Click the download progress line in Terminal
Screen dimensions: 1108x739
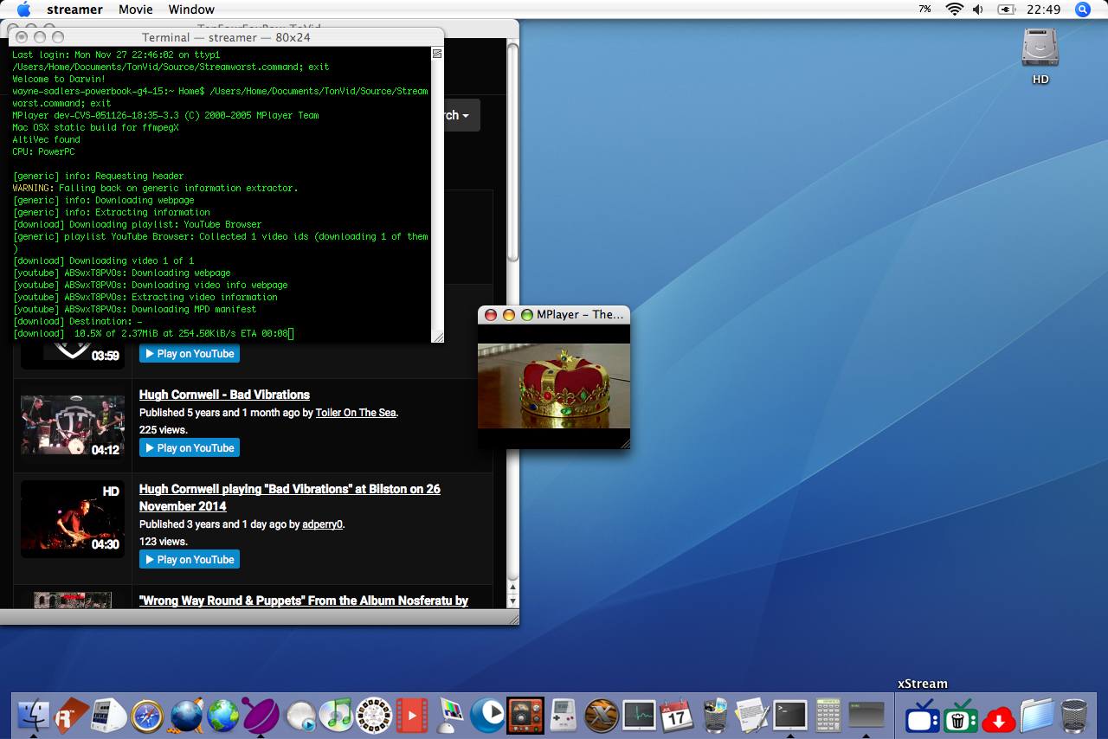[x=153, y=333]
